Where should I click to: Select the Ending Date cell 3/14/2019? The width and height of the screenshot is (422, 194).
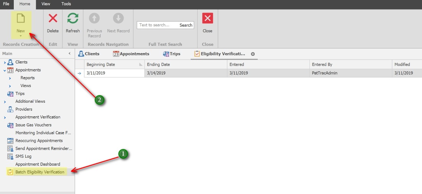(x=186, y=73)
